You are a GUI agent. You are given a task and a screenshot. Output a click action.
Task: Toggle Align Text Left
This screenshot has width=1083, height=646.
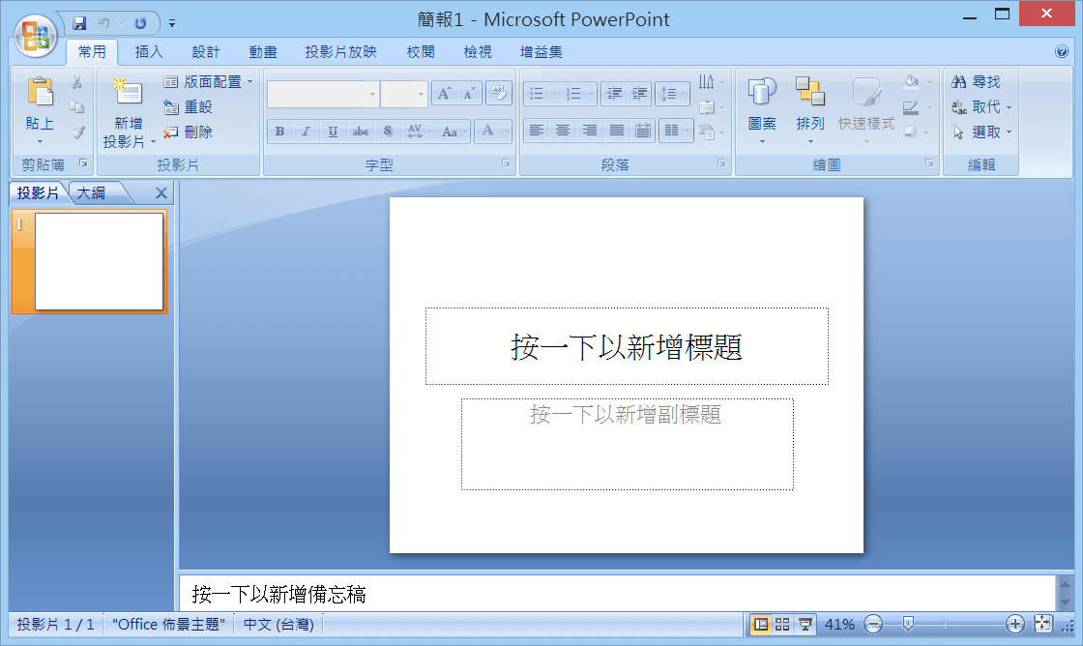(x=537, y=131)
